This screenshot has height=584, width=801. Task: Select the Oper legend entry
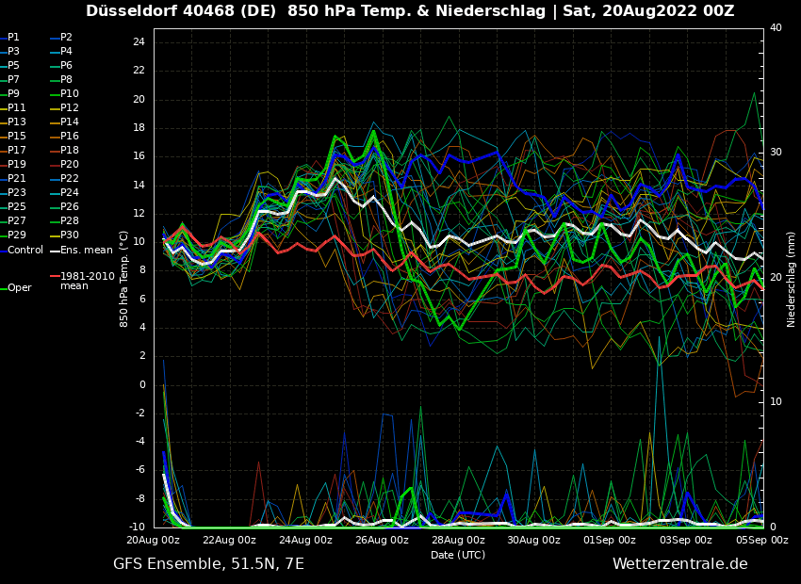(x=19, y=288)
